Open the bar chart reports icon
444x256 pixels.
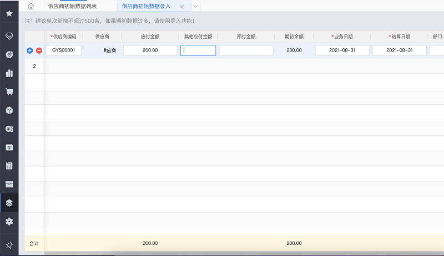tap(9, 73)
